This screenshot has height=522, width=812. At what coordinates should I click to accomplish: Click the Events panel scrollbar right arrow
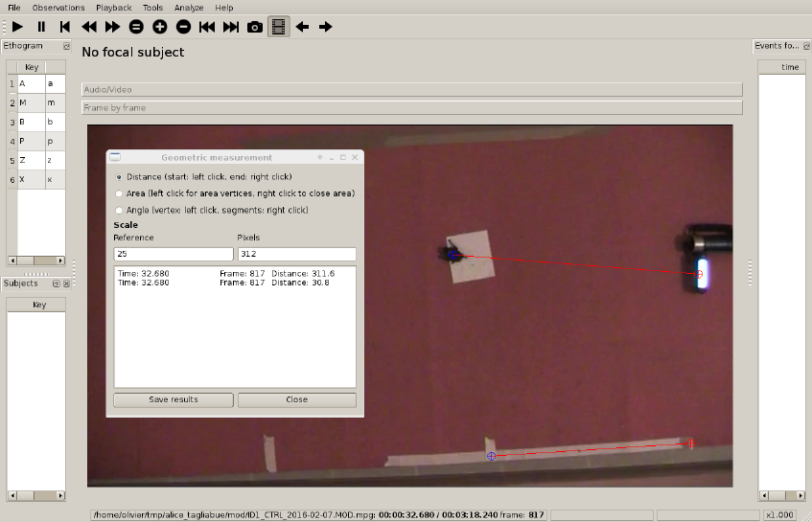(802, 495)
